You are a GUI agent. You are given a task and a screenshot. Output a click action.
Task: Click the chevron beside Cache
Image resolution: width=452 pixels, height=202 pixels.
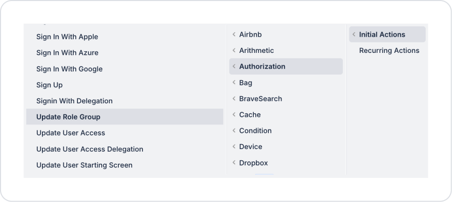click(x=234, y=115)
